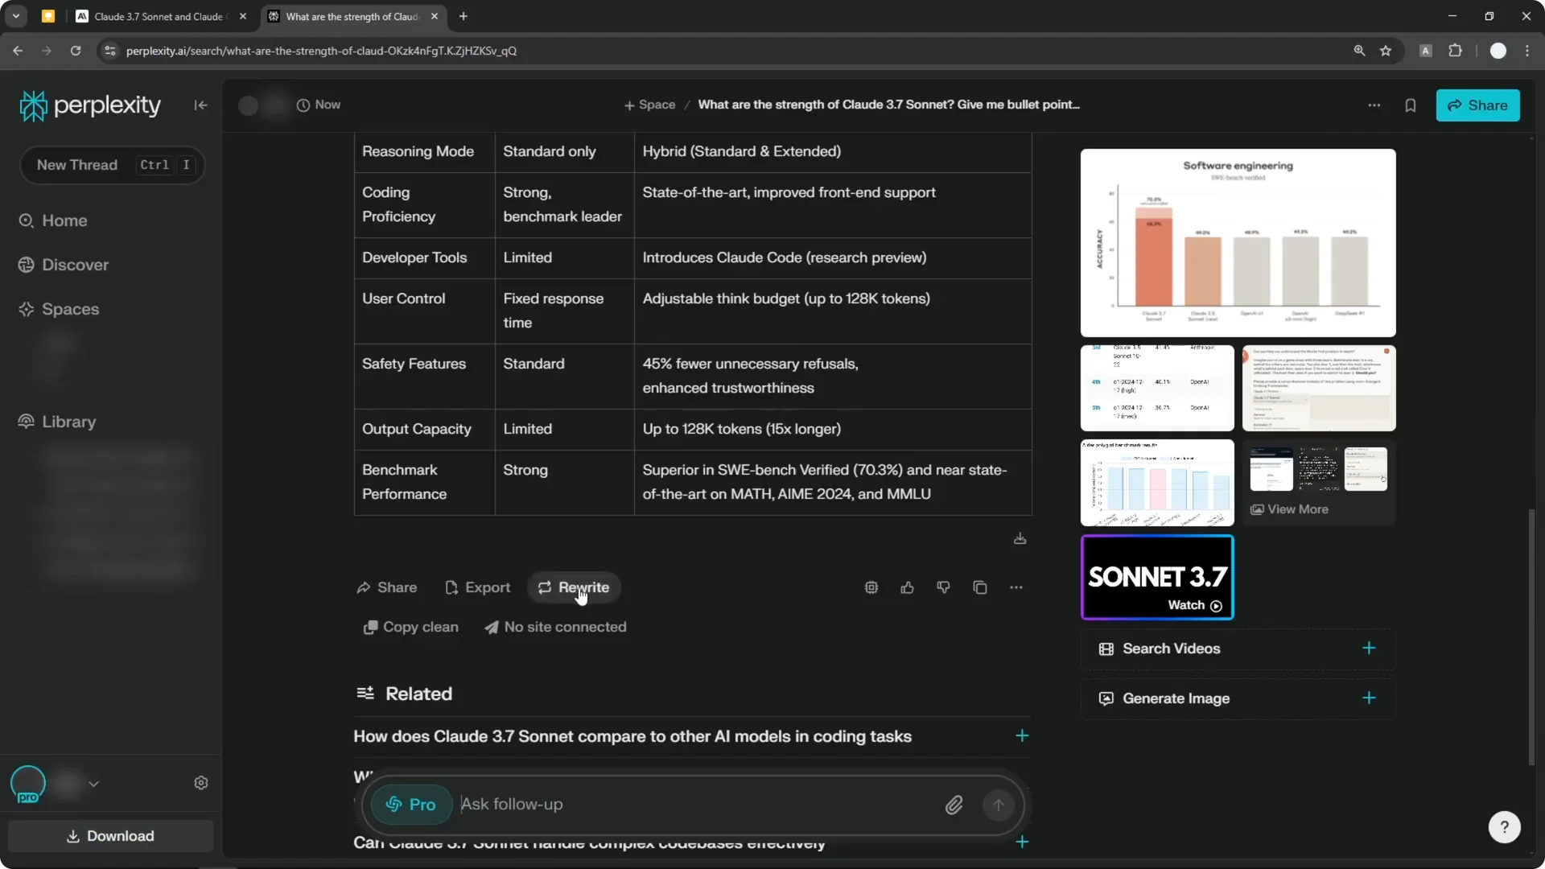Open the tab search dropdown in the browser
1545x869 pixels.
point(15,16)
